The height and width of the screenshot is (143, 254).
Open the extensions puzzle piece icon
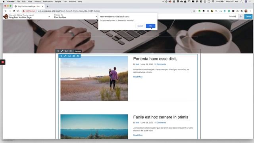coord(242,11)
